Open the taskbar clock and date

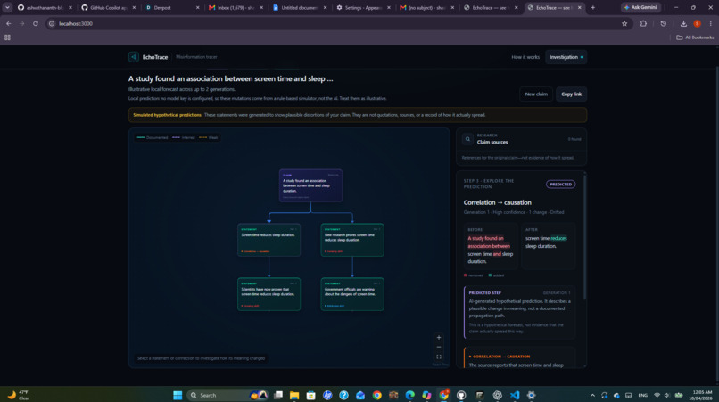[702, 395]
